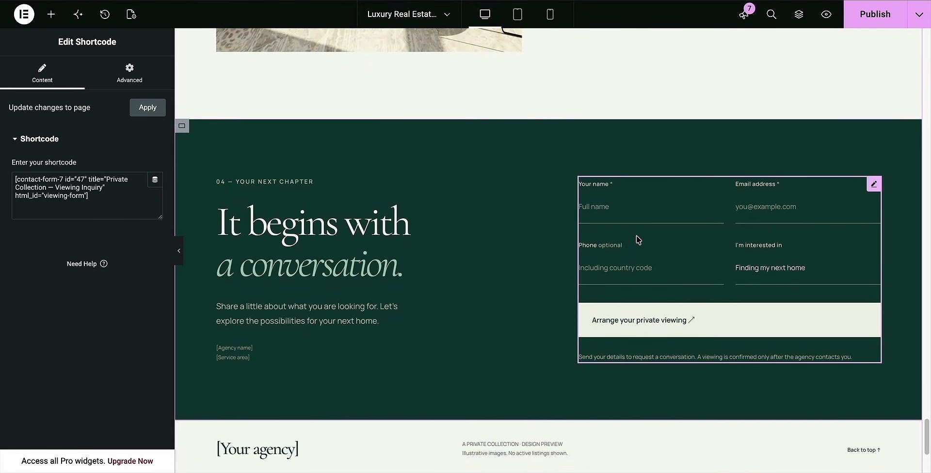The width and height of the screenshot is (931, 473).
Task: Switch to the Advanced tab
Action: [x=129, y=73]
